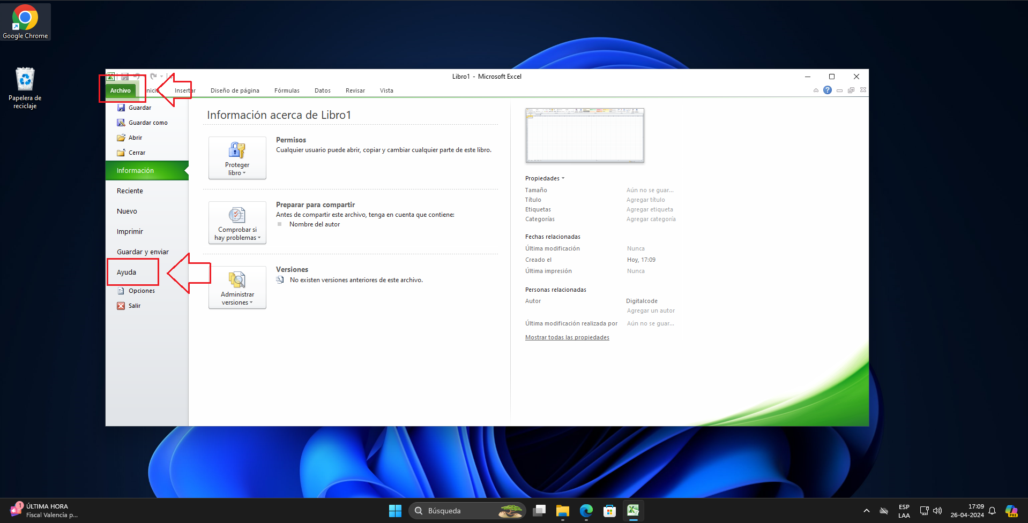
Task: Click the Save icon in quick access toolbar
Action: [125, 77]
